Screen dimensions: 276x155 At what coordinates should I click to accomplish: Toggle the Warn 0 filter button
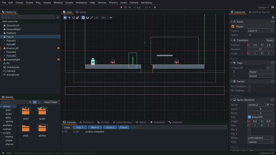[x=95, y=127]
